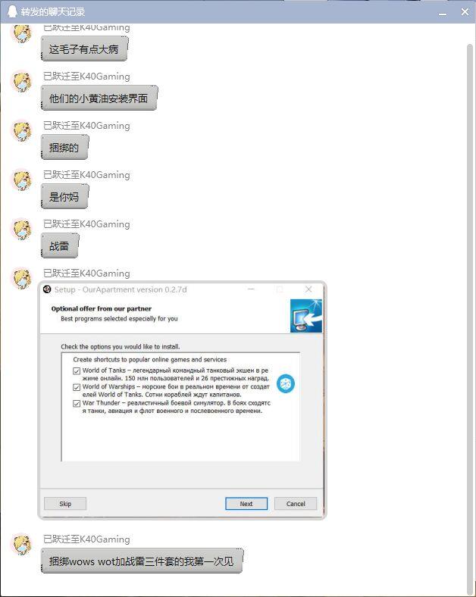Screen dimensions: 476x597
Task: Click the avatar beside message 这毛子有点大病
Action: point(22,33)
